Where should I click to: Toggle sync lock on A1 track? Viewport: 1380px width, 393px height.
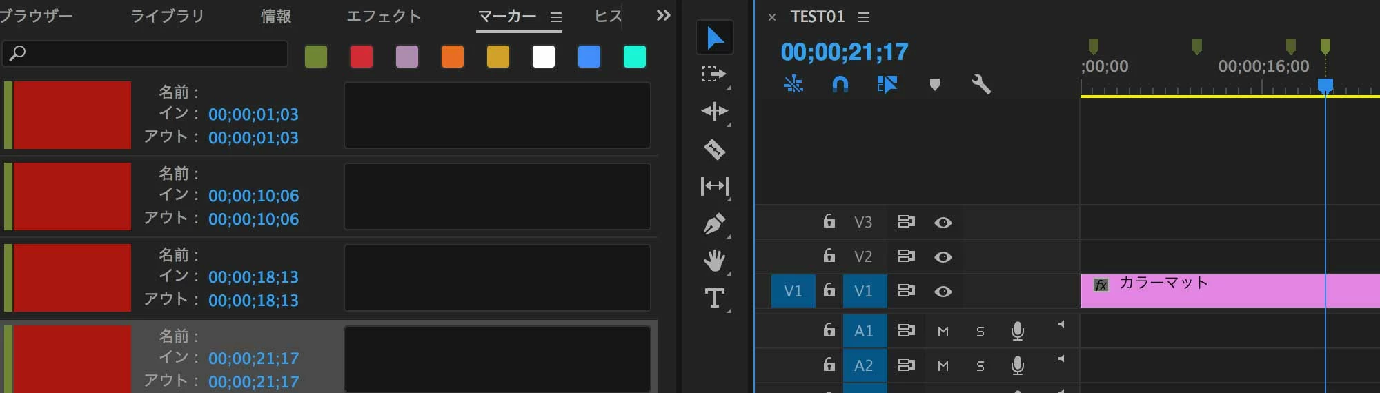[x=906, y=330]
